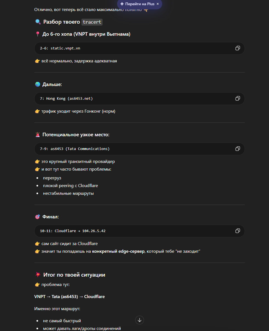Click the siren emoji before 'Потенциальное узкое место'
This screenshot has width=269, height=331.
click(38, 135)
